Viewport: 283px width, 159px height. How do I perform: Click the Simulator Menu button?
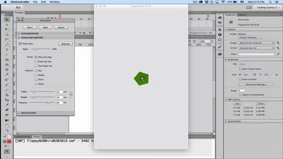(x=30, y=27)
